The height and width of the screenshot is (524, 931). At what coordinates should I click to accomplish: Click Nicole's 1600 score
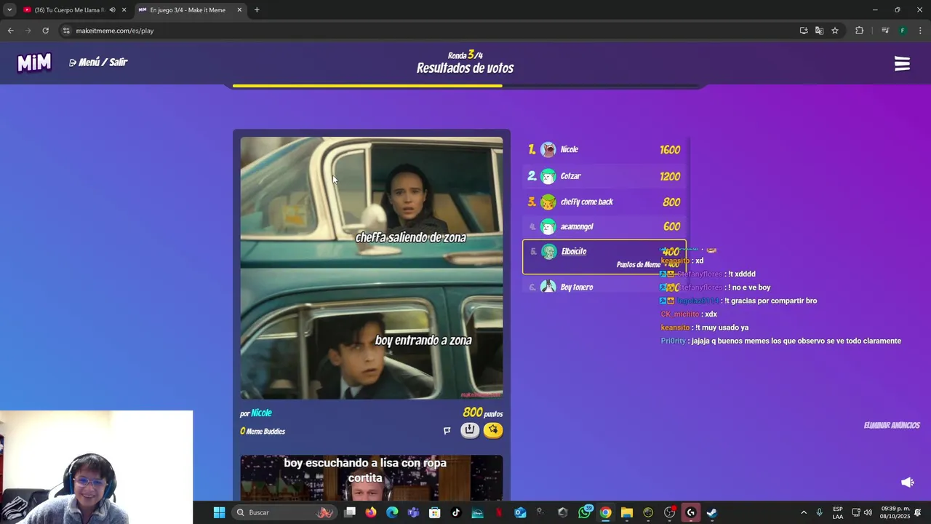670,150
